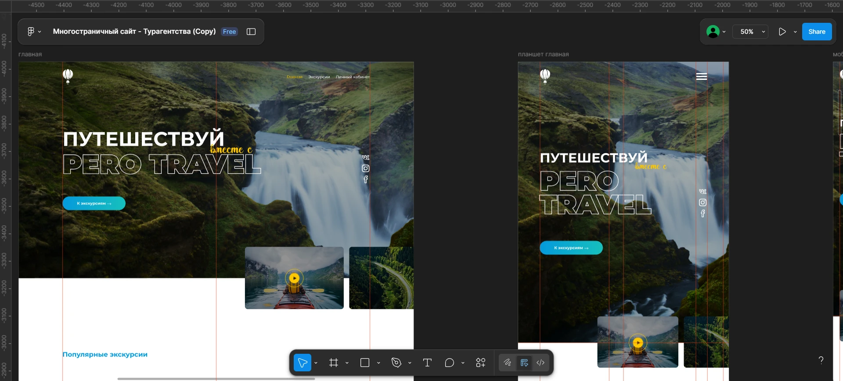Open the Figma main menu logo
843x381 pixels.
pos(31,32)
